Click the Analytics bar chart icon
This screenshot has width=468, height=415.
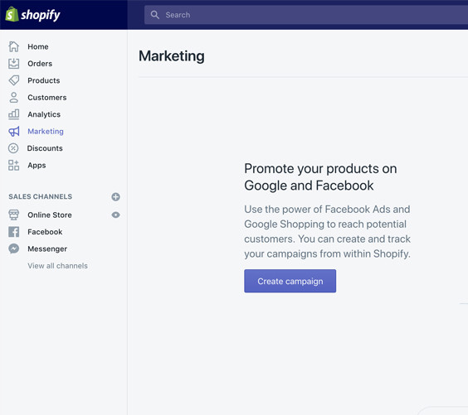[14, 114]
